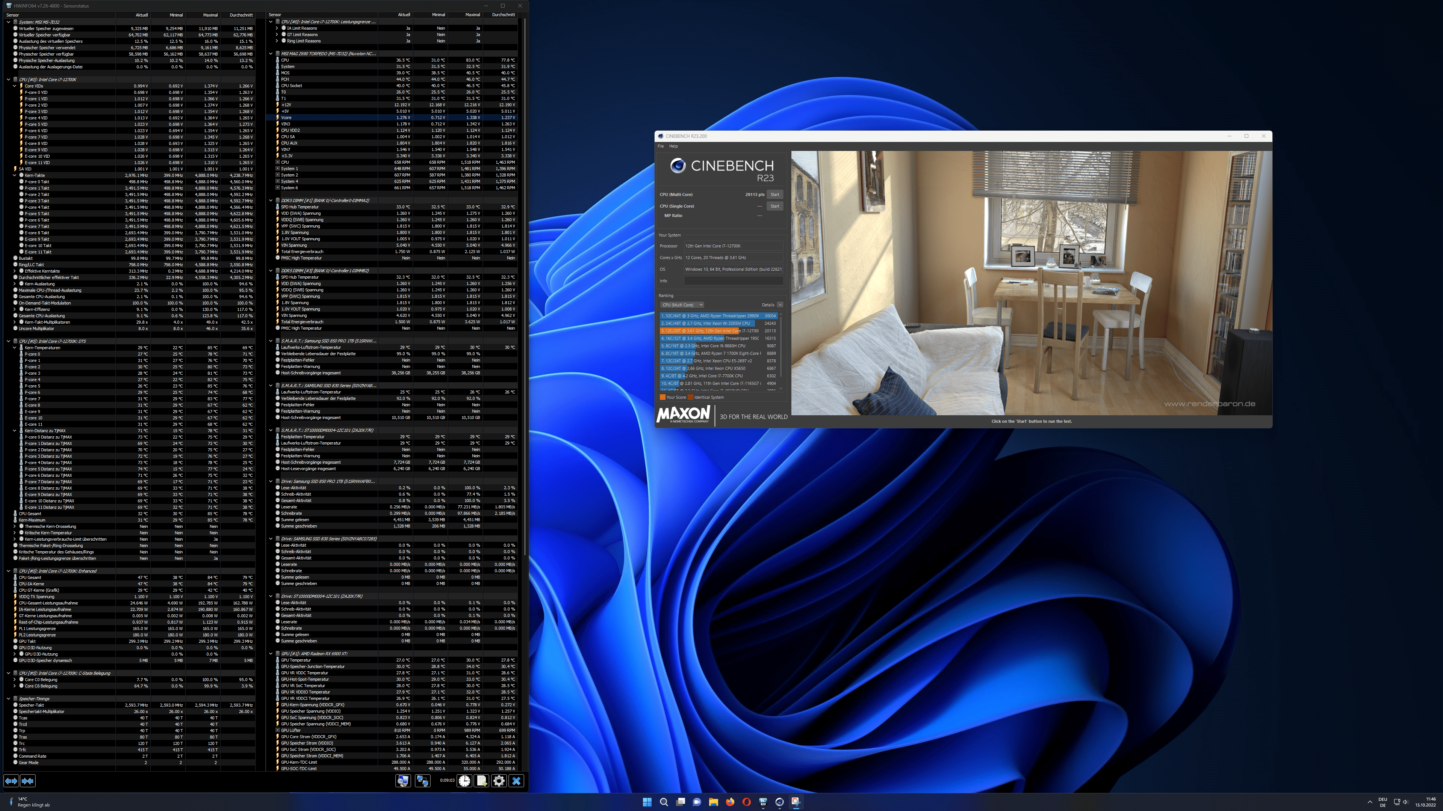Show hidden system tray icons chevron
Image resolution: width=1443 pixels, height=811 pixels.
pos(1370,802)
